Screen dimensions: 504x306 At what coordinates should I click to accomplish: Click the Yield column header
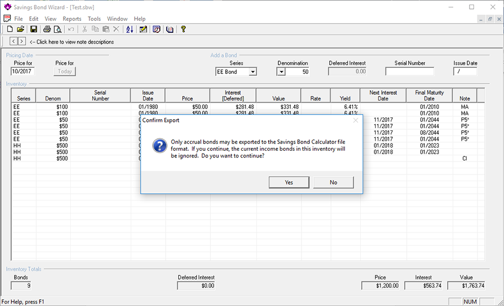pos(345,95)
